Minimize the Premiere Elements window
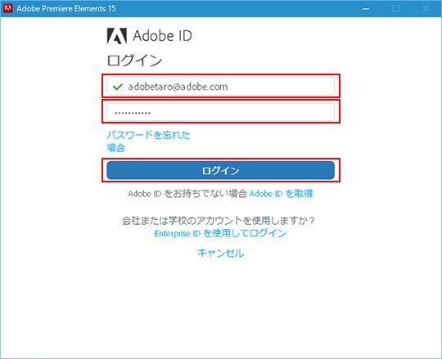Screen dimensions: 442x359 click(x=366, y=9)
